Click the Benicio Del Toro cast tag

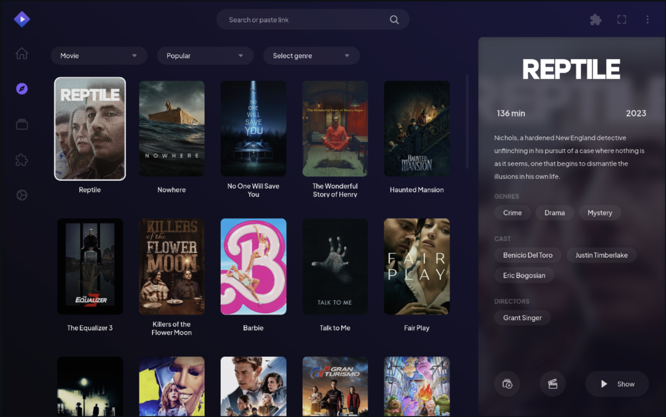527,255
